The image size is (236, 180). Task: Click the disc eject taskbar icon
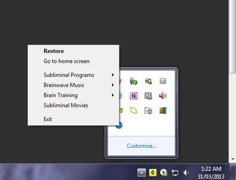pos(164,173)
